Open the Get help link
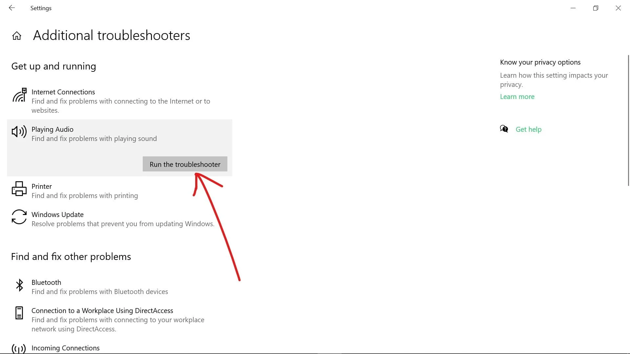The width and height of the screenshot is (630, 354). point(528,129)
